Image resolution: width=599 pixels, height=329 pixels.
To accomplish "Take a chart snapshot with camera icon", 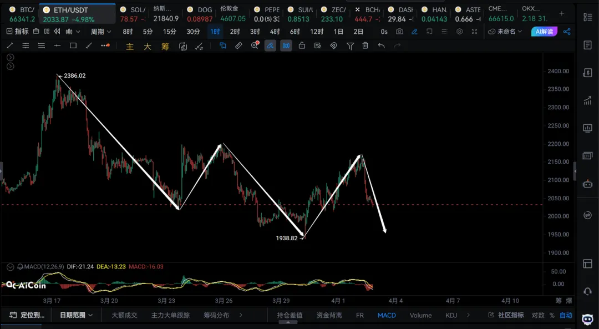I will coord(399,32).
